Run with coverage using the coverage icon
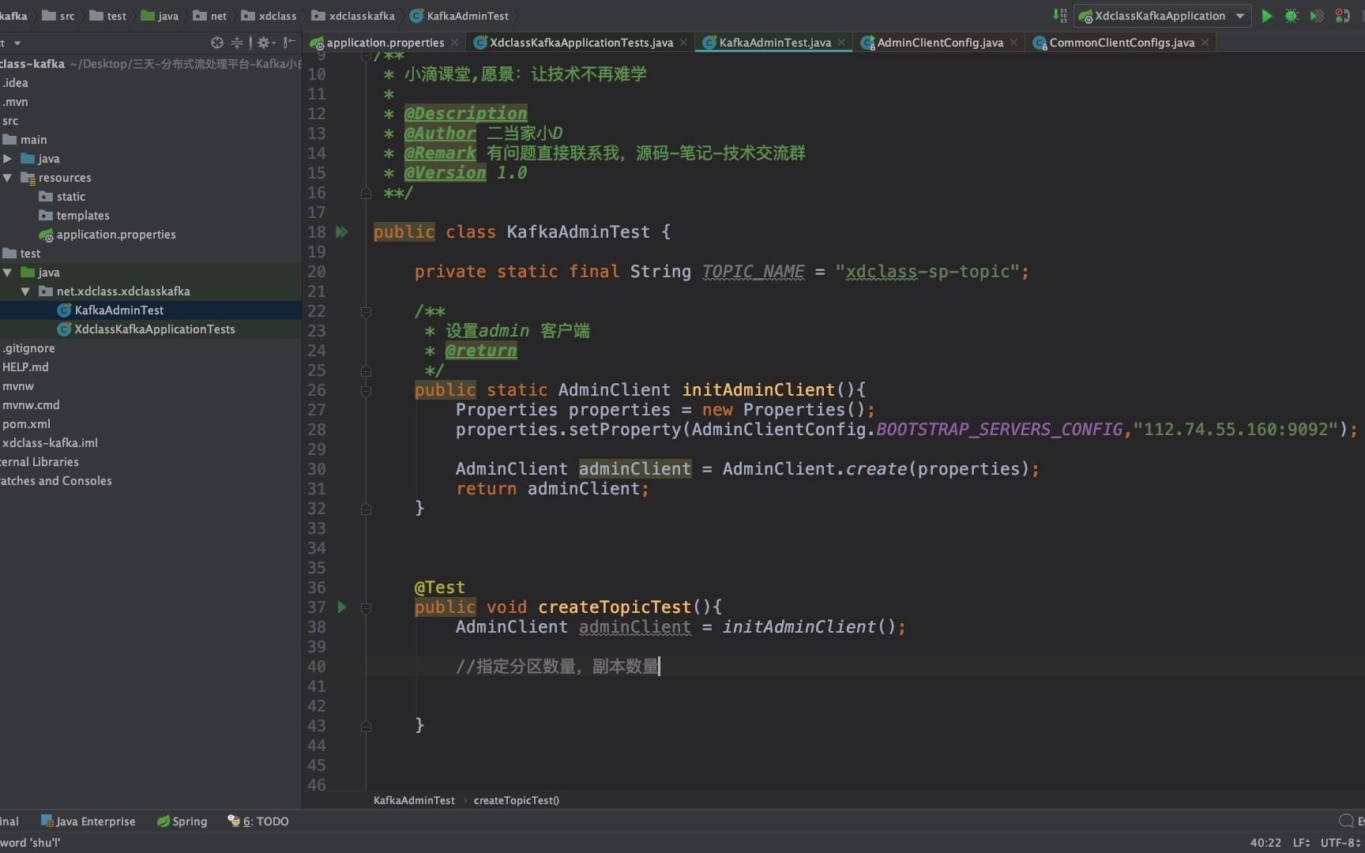 click(1317, 15)
